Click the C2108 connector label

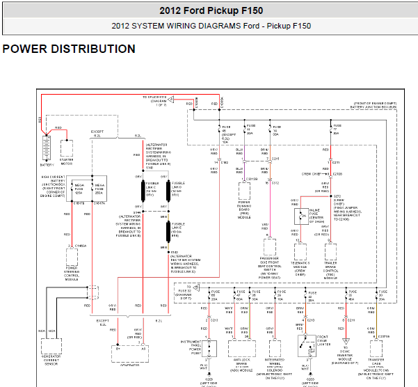coord(337,174)
